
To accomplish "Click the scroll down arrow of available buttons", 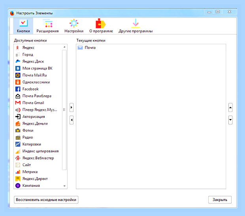I will coord(64,186).
